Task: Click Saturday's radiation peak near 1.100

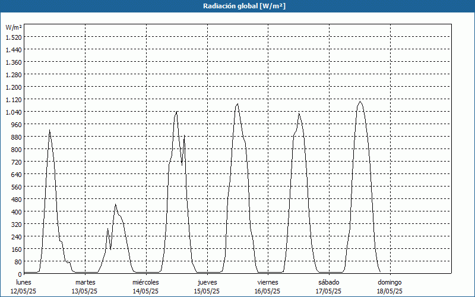Action: (x=360, y=102)
